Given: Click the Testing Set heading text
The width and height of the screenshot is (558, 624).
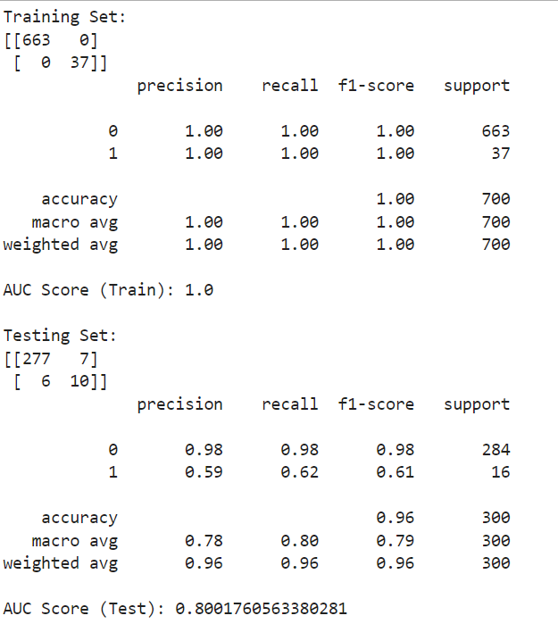Looking at the screenshot, I should 60,337.
